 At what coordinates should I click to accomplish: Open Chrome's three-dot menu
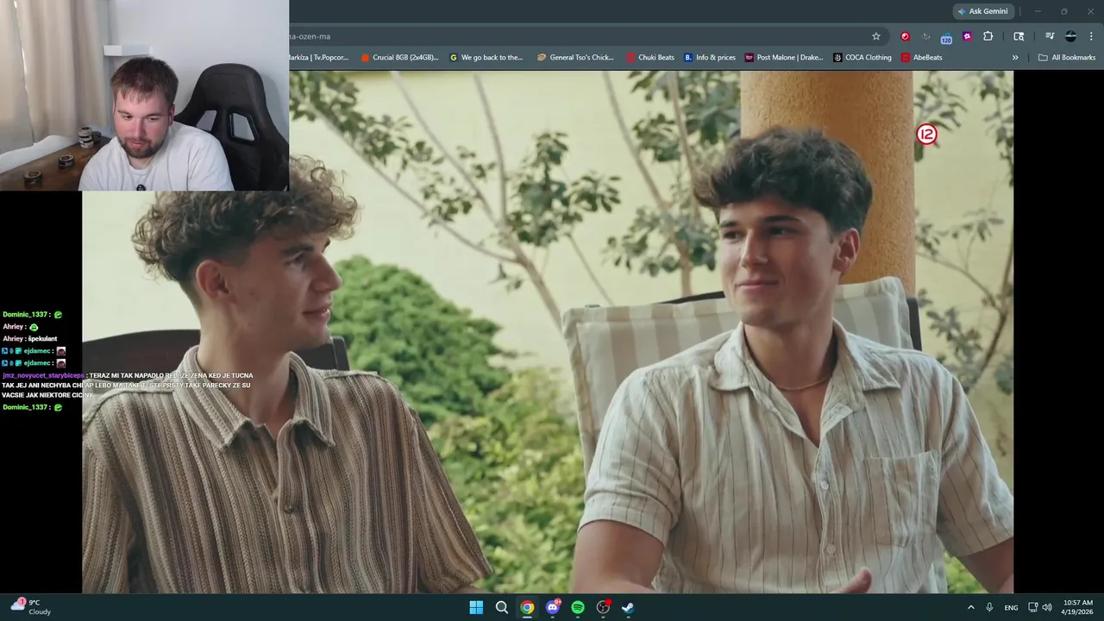click(1091, 36)
